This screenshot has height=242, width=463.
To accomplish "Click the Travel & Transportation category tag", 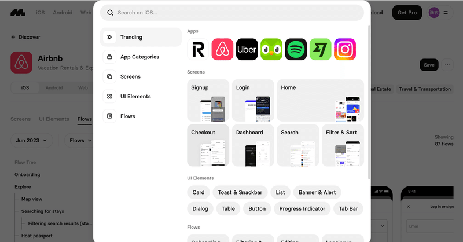I will [425, 89].
